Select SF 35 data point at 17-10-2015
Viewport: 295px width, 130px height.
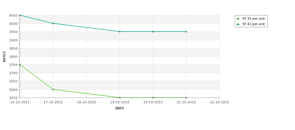(53, 89)
